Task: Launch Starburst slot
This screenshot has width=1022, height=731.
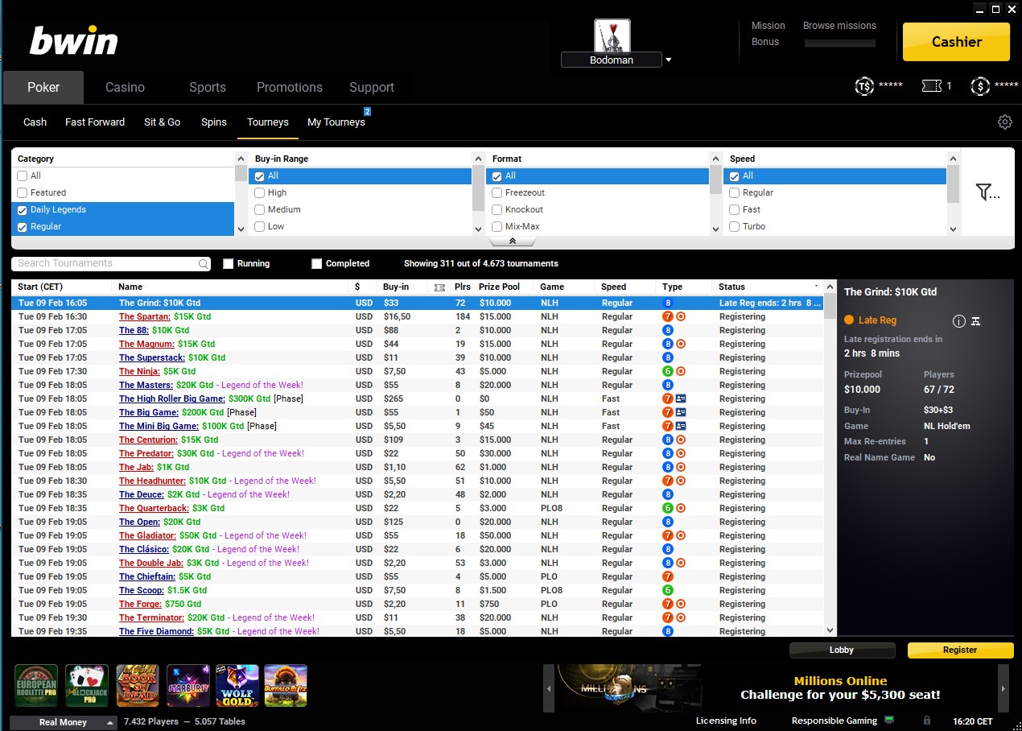Action: pyautogui.click(x=188, y=685)
